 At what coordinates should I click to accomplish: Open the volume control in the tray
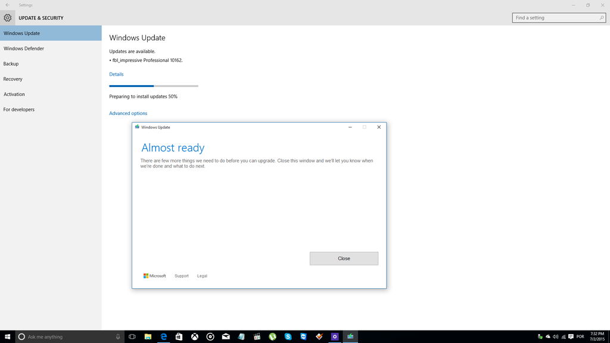[x=556, y=337]
